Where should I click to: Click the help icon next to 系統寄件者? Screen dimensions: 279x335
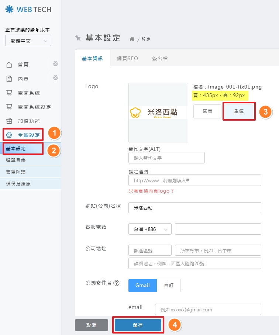click(x=117, y=283)
